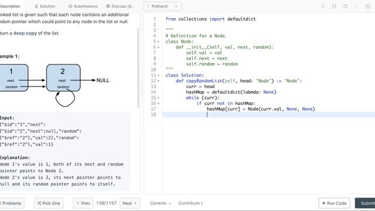Expand the Console panel
The height and width of the screenshot is (211, 375).
coord(160,203)
